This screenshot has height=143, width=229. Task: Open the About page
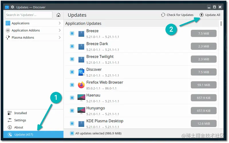pyautogui.click(x=33, y=127)
